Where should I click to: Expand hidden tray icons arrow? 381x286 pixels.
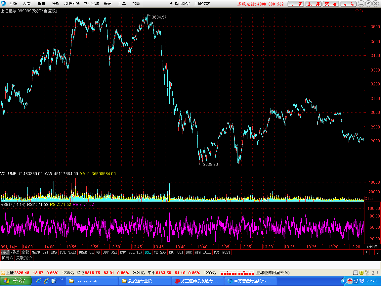(x=344, y=281)
